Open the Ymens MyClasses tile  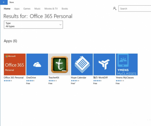point(127,64)
